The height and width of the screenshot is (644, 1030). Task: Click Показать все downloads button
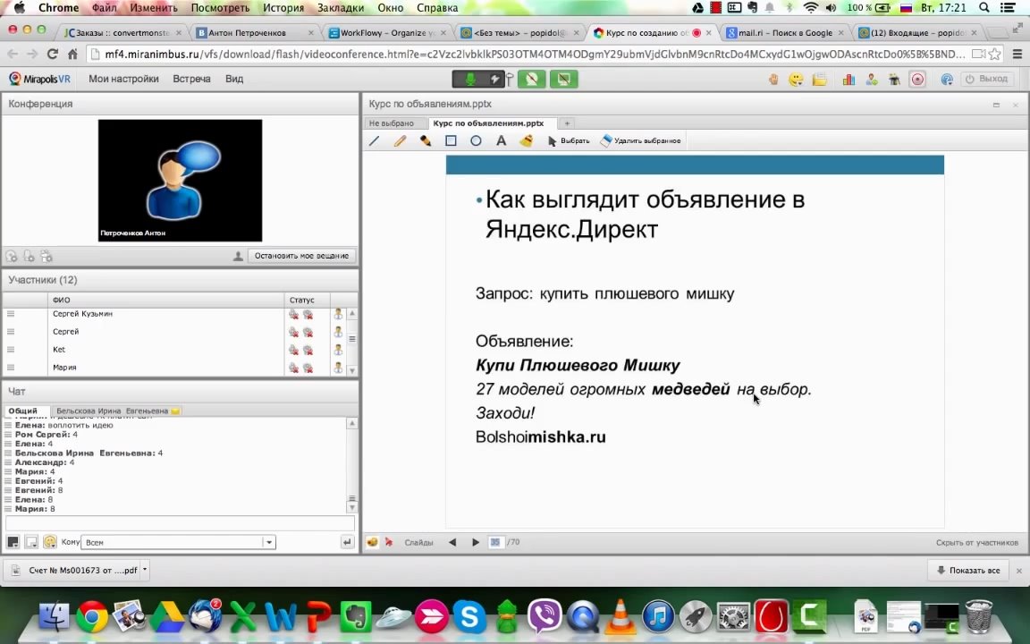coord(968,571)
